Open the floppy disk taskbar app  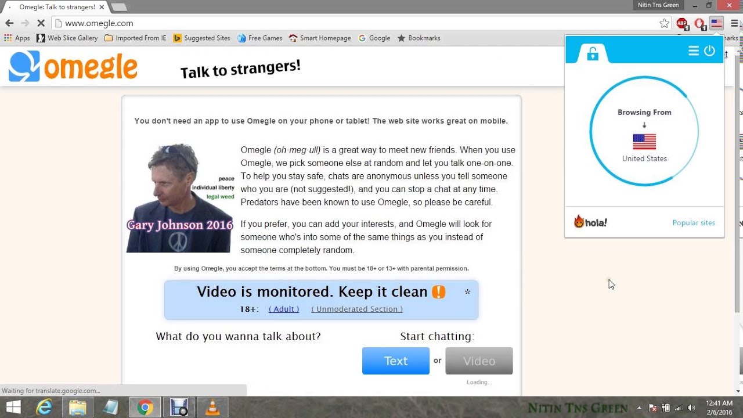pyautogui.click(x=179, y=408)
